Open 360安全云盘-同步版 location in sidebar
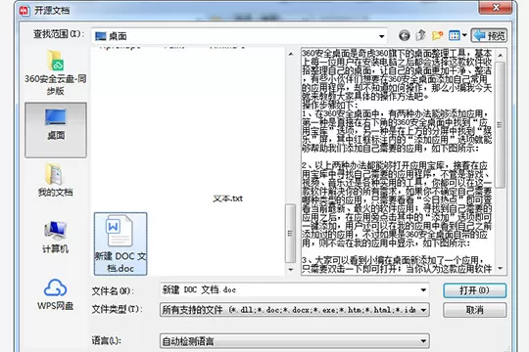529x352 pixels. 55,72
